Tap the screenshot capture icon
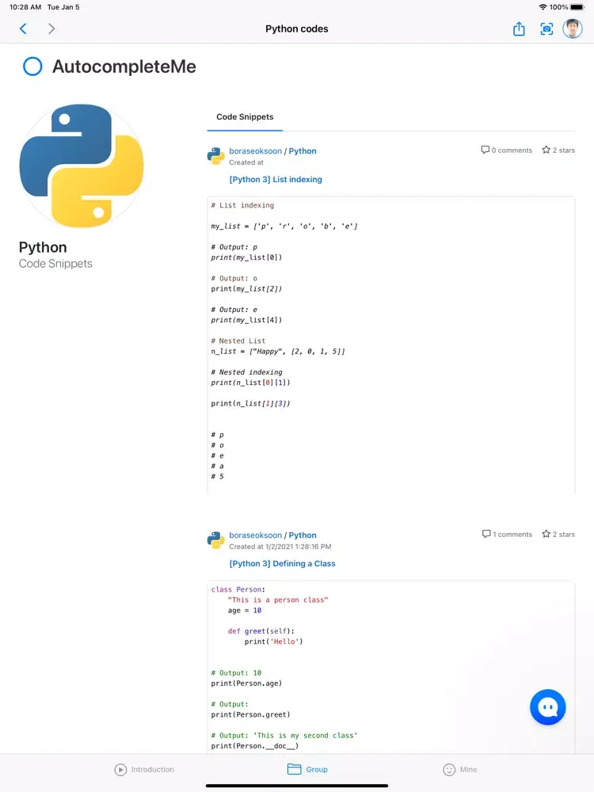Screen dimensions: 594x792 click(546, 29)
